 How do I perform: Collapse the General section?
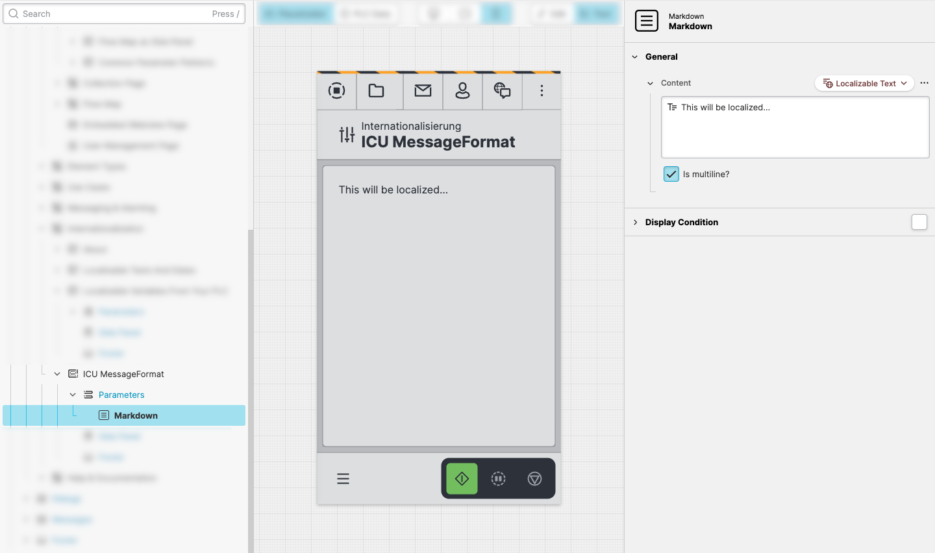click(x=635, y=57)
